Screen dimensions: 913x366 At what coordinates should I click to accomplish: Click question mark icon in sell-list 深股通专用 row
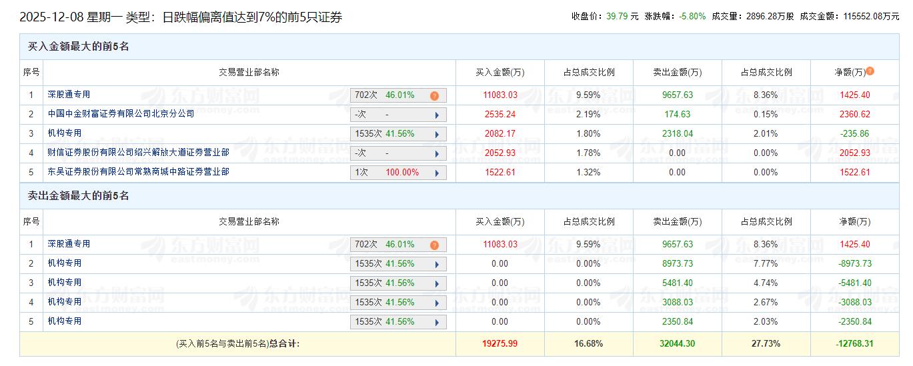[434, 245]
